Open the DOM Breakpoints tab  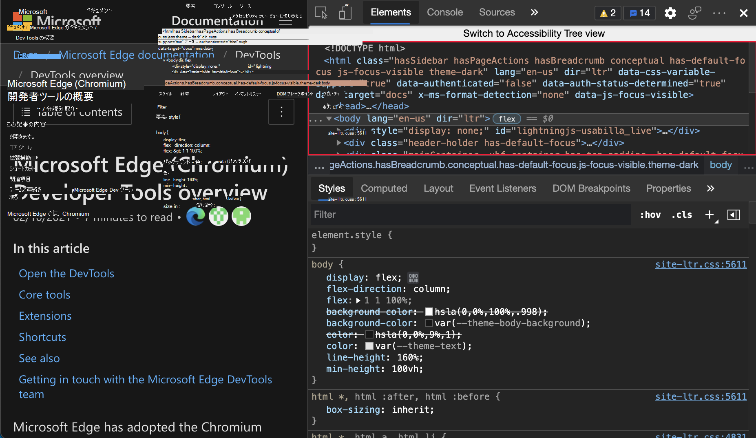coord(591,188)
